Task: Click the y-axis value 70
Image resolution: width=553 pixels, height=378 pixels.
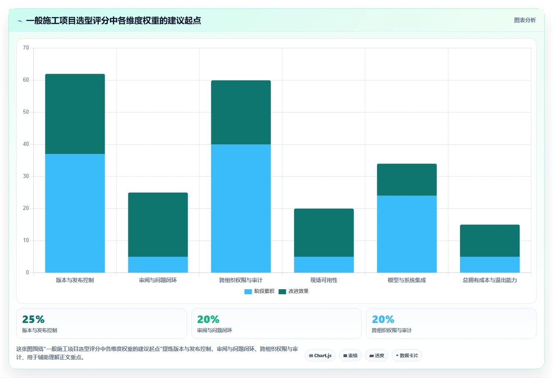Action: 26,48
